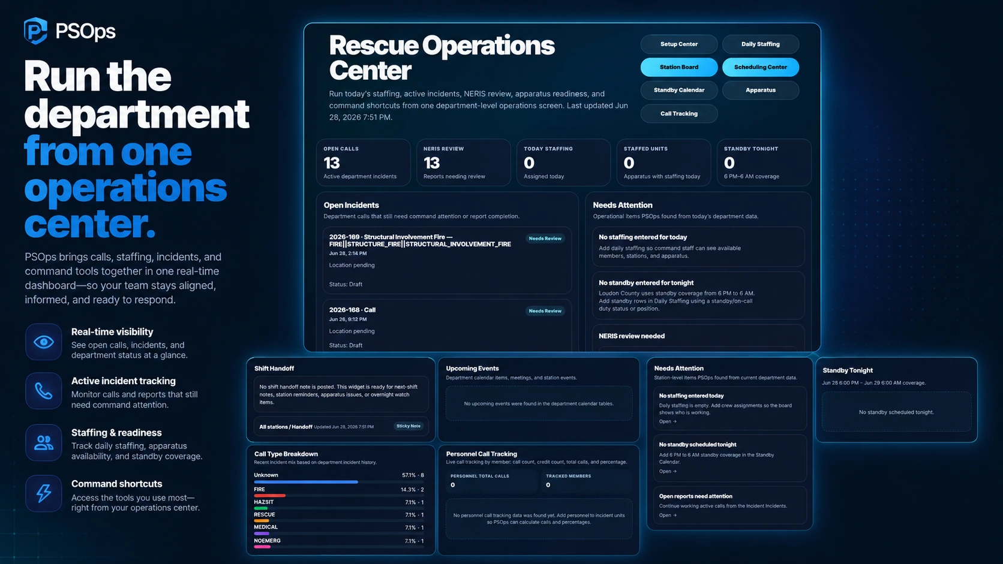Open Call Tracking
This screenshot has height=564, width=1003.
point(679,113)
